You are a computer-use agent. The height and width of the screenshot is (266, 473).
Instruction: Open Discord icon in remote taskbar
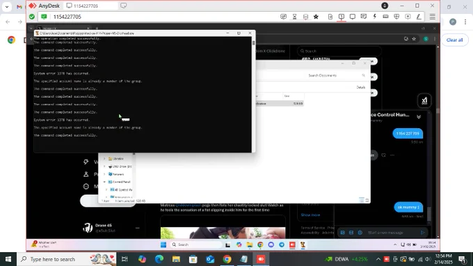pyautogui.click(x=271, y=245)
